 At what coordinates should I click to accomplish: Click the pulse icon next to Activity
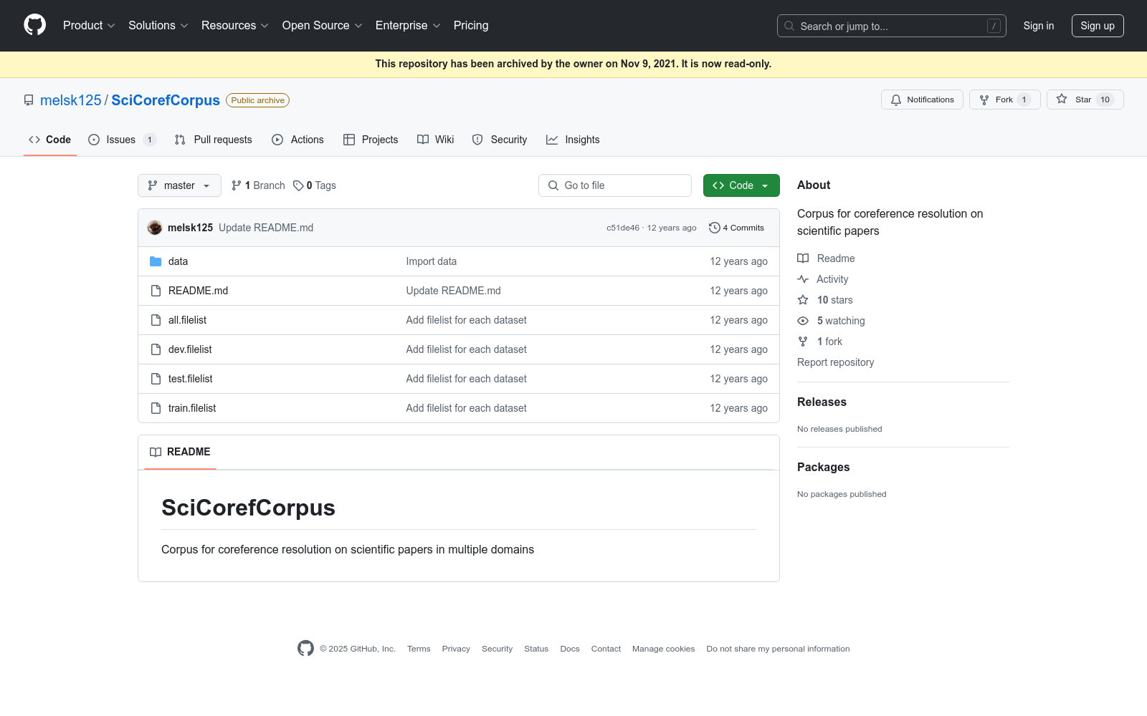(803, 279)
